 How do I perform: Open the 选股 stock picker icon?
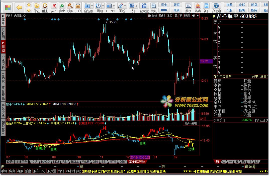point(132,6)
